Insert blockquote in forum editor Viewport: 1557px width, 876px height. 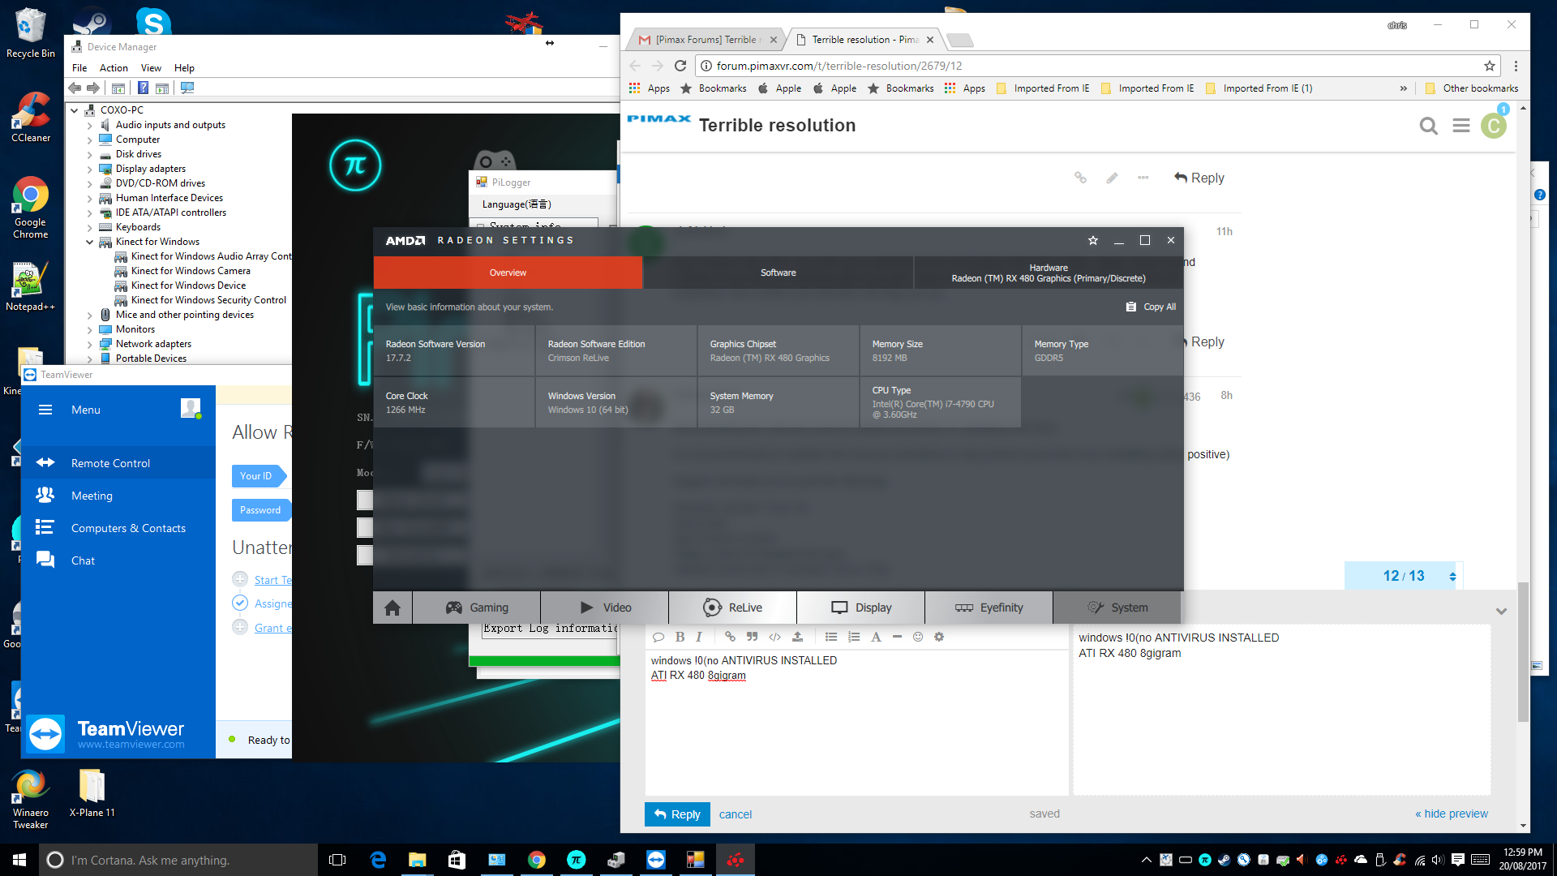(x=752, y=637)
